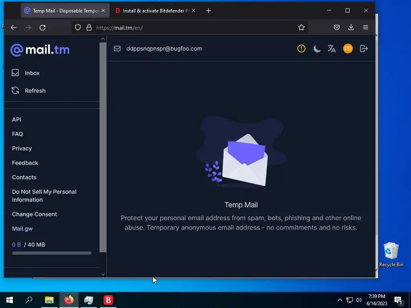Viewport: 411px width, 308px height.
Task: Click the site padlock security icon
Action: click(89, 28)
